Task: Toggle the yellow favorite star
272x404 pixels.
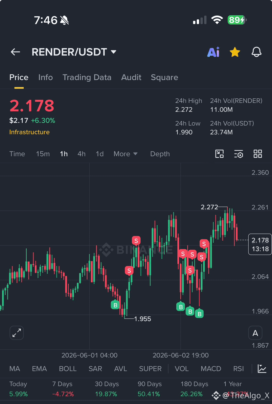Action: 235,52
